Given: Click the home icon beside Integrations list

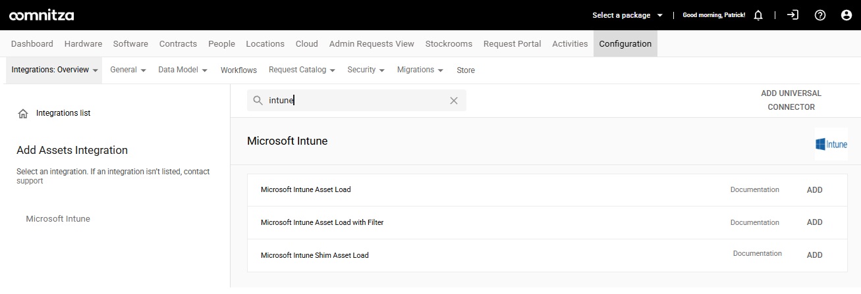Looking at the screenshot, I should [x=23, y=114].
